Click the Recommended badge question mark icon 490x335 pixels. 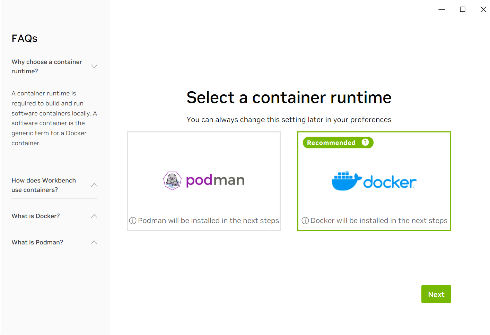[365, 142]
